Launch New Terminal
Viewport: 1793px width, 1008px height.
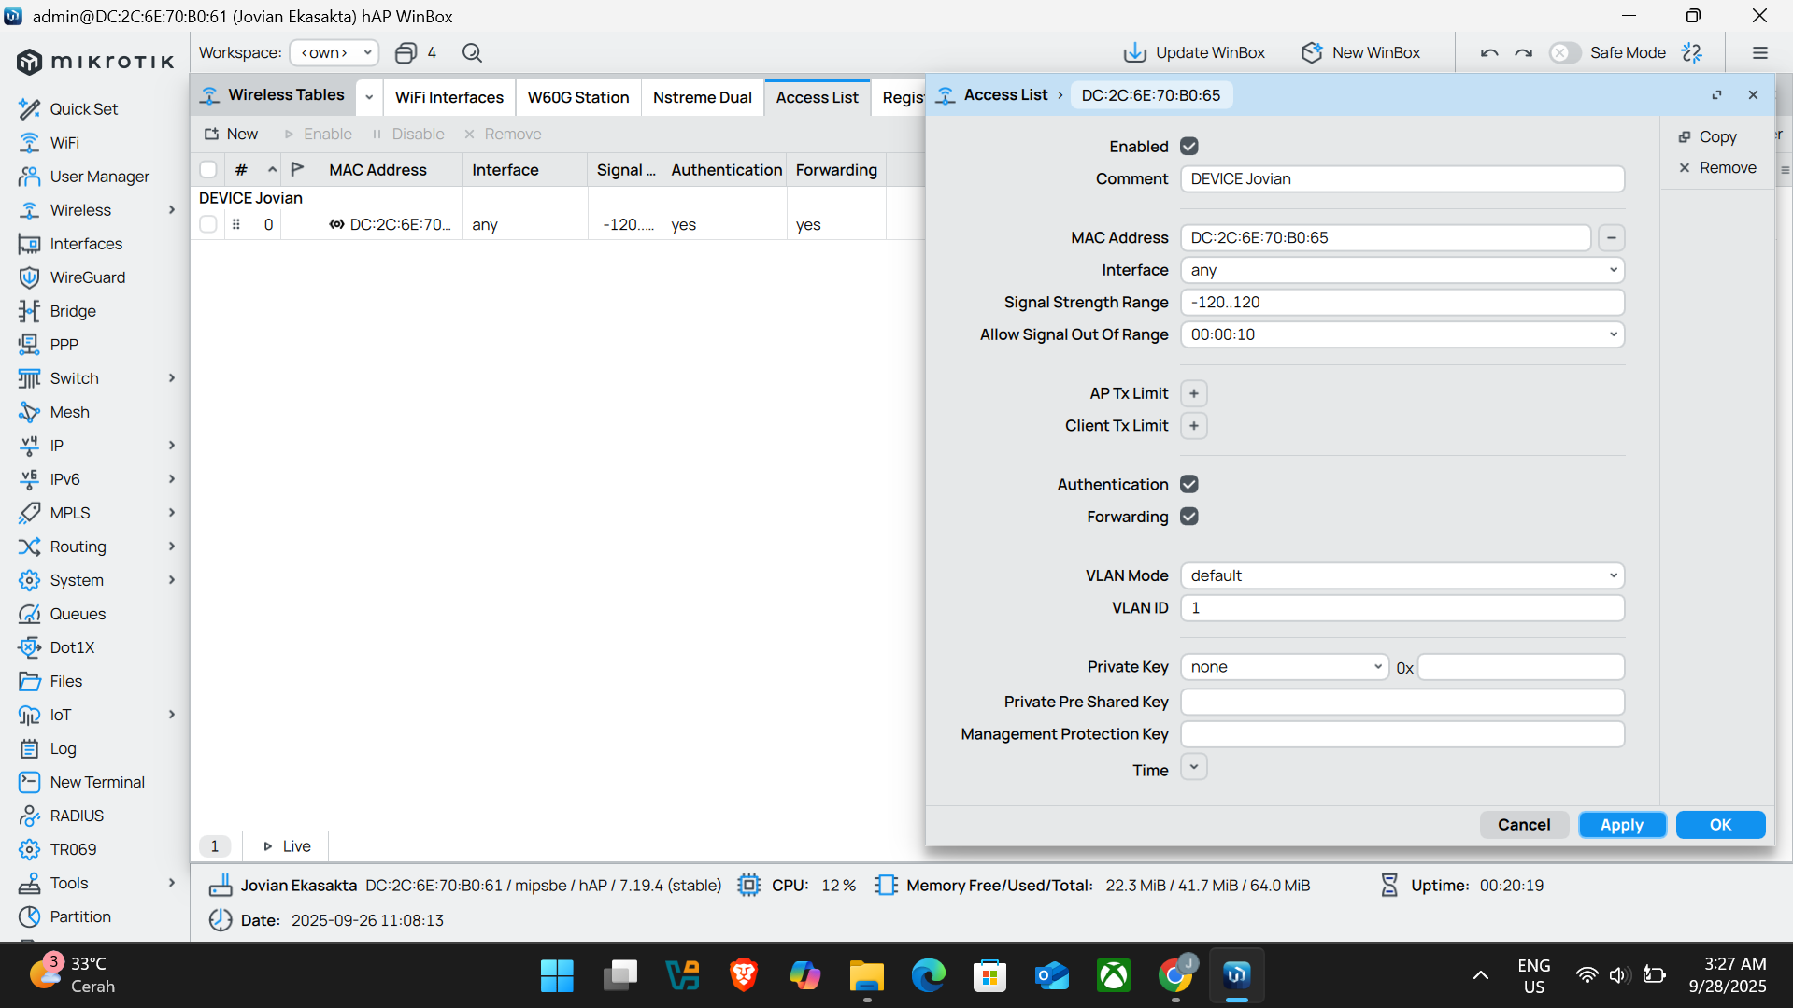97,782
